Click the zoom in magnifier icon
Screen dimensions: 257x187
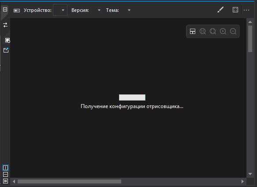tap(223, 31)
